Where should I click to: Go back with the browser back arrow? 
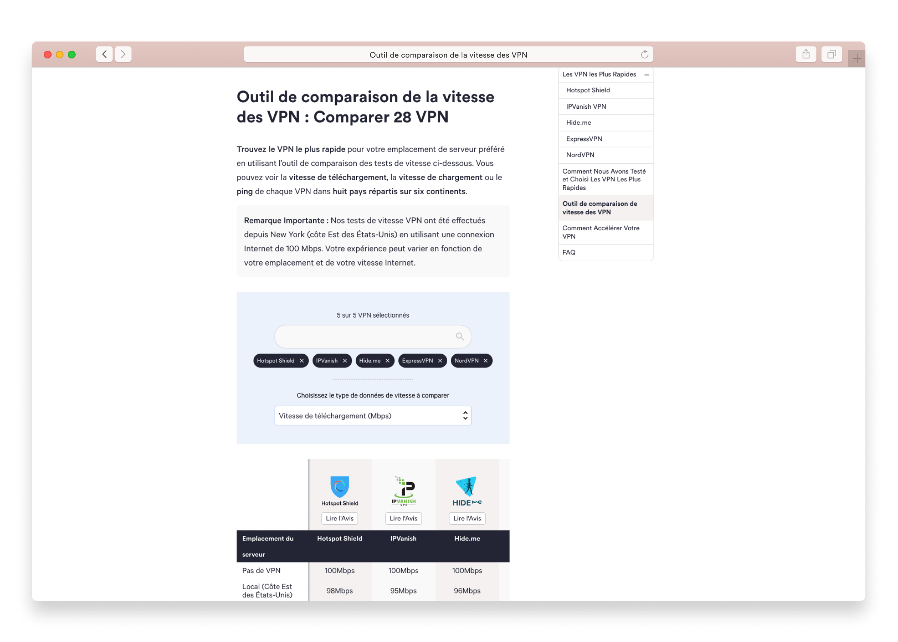pyautogui.click(x=104, y=55)
